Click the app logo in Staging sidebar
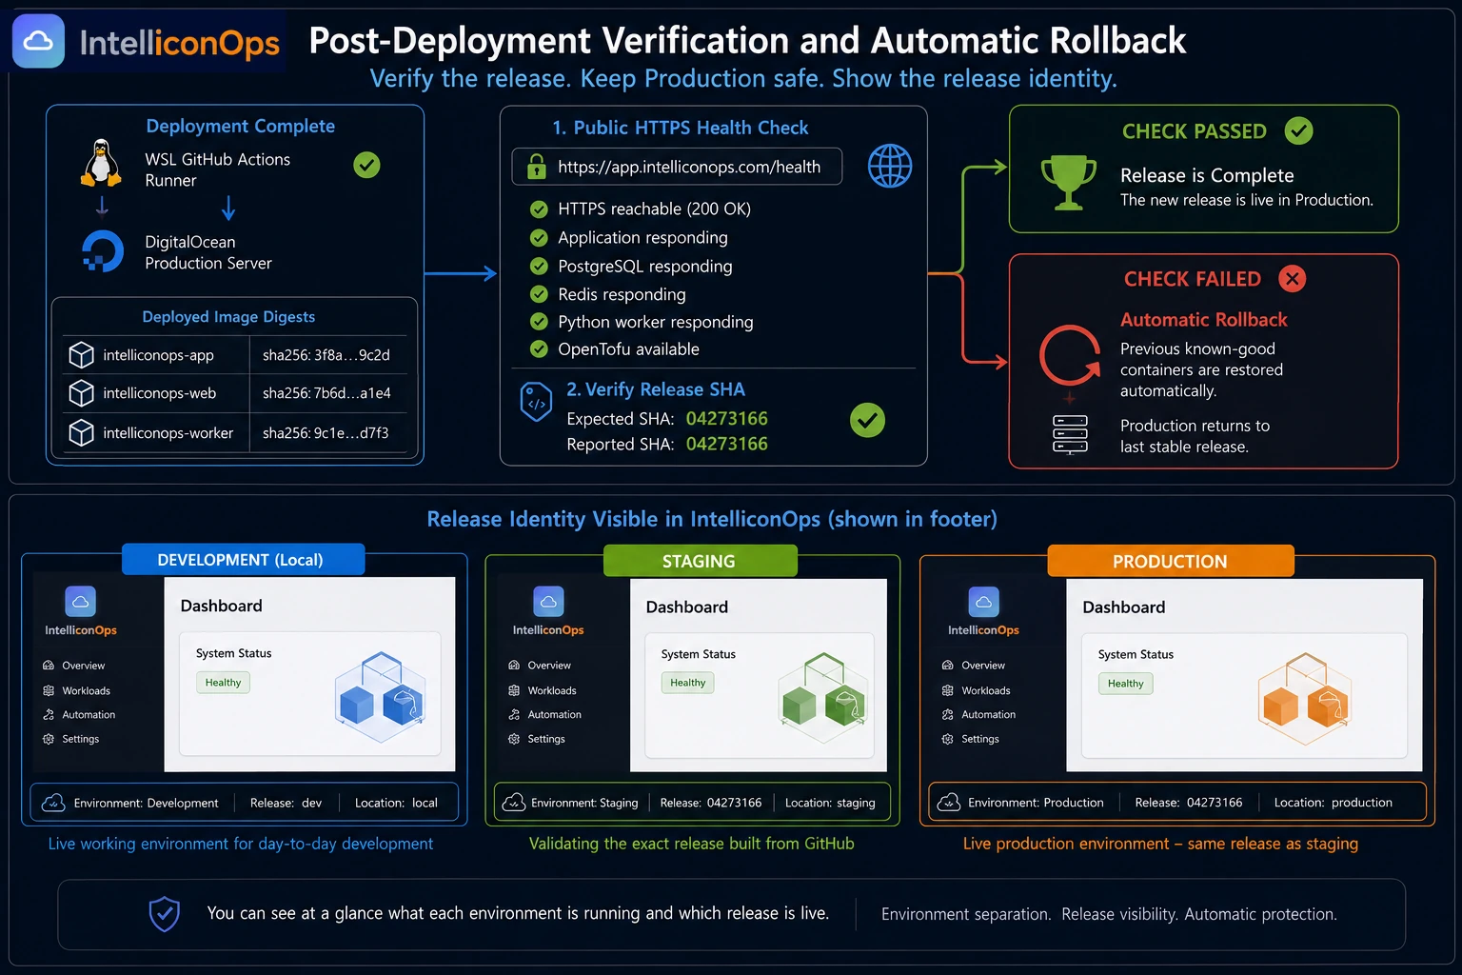Viewport: 1462px width, 975px height. [x=548, y=602]
